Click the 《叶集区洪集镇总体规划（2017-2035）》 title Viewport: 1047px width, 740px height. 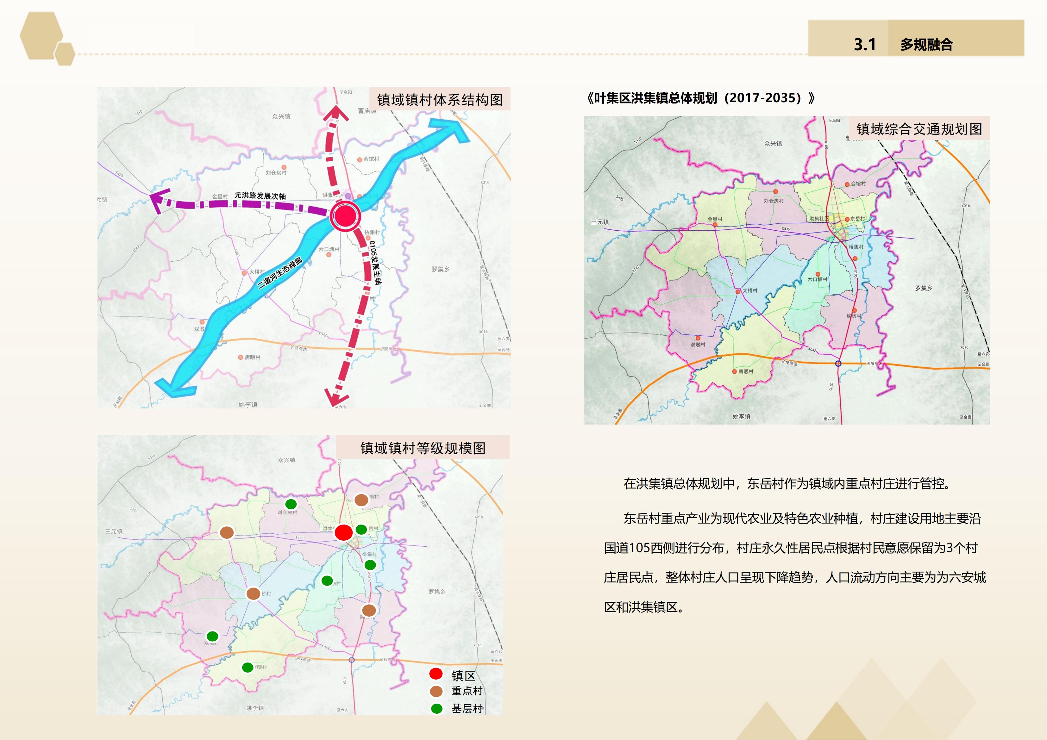click(700, 98)
